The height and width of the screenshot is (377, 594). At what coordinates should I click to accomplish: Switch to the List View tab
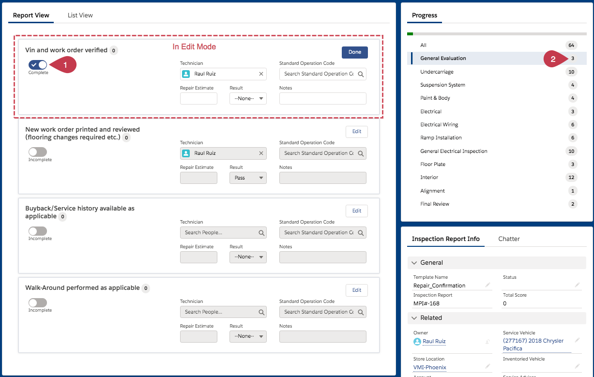80,15
